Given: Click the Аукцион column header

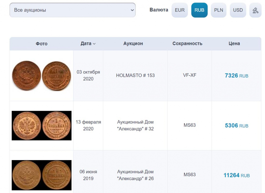Looking at the screenshot, I should point(133,43).
